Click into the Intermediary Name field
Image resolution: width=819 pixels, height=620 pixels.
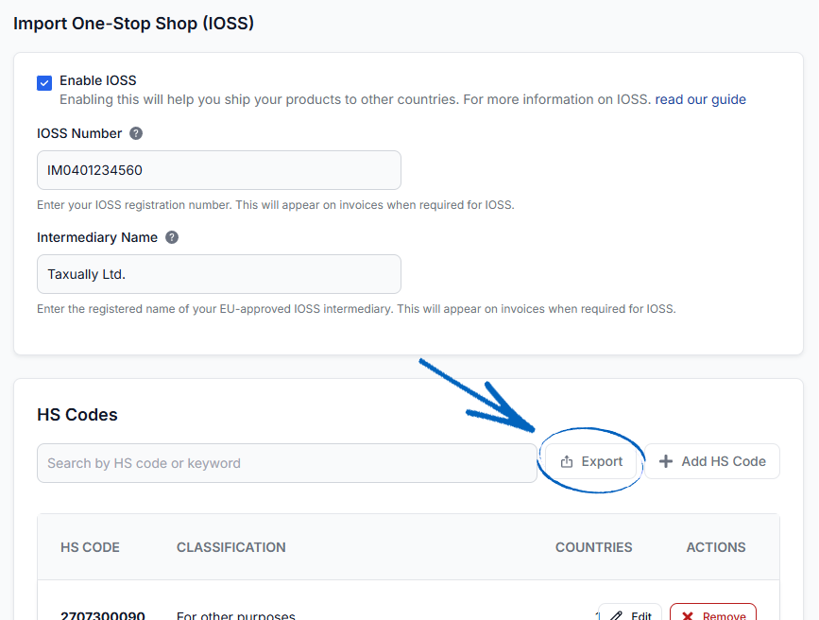[219, 274]
